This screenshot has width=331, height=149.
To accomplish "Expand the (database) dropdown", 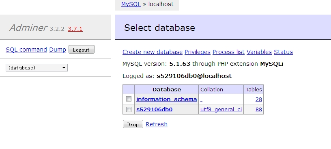I will [37, 68].
